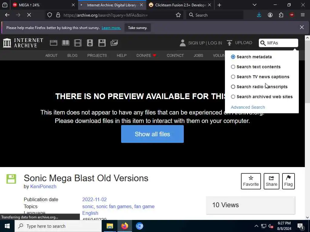Image resolution: width=310 pixels, height=232 pixels.
Task: Click the Internet Archive logo
Action: coord(23,43)
